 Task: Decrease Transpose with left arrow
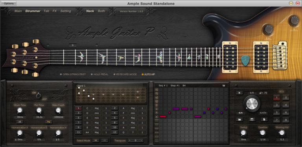[x=129, y=140]
